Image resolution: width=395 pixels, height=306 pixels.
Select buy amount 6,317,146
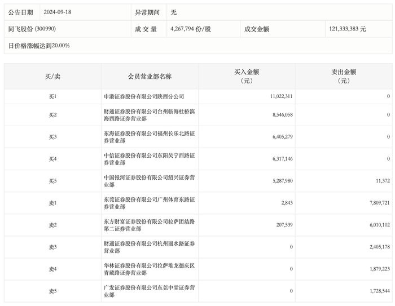(x=282, y=159)
